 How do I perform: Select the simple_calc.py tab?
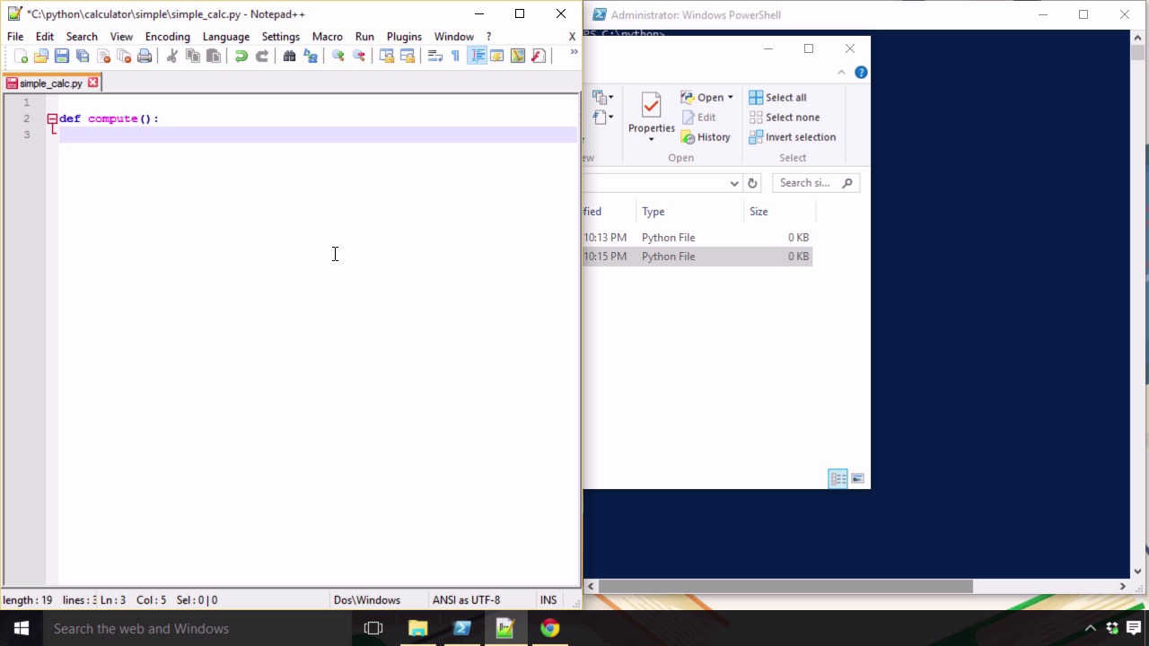(x=50, y=83)
